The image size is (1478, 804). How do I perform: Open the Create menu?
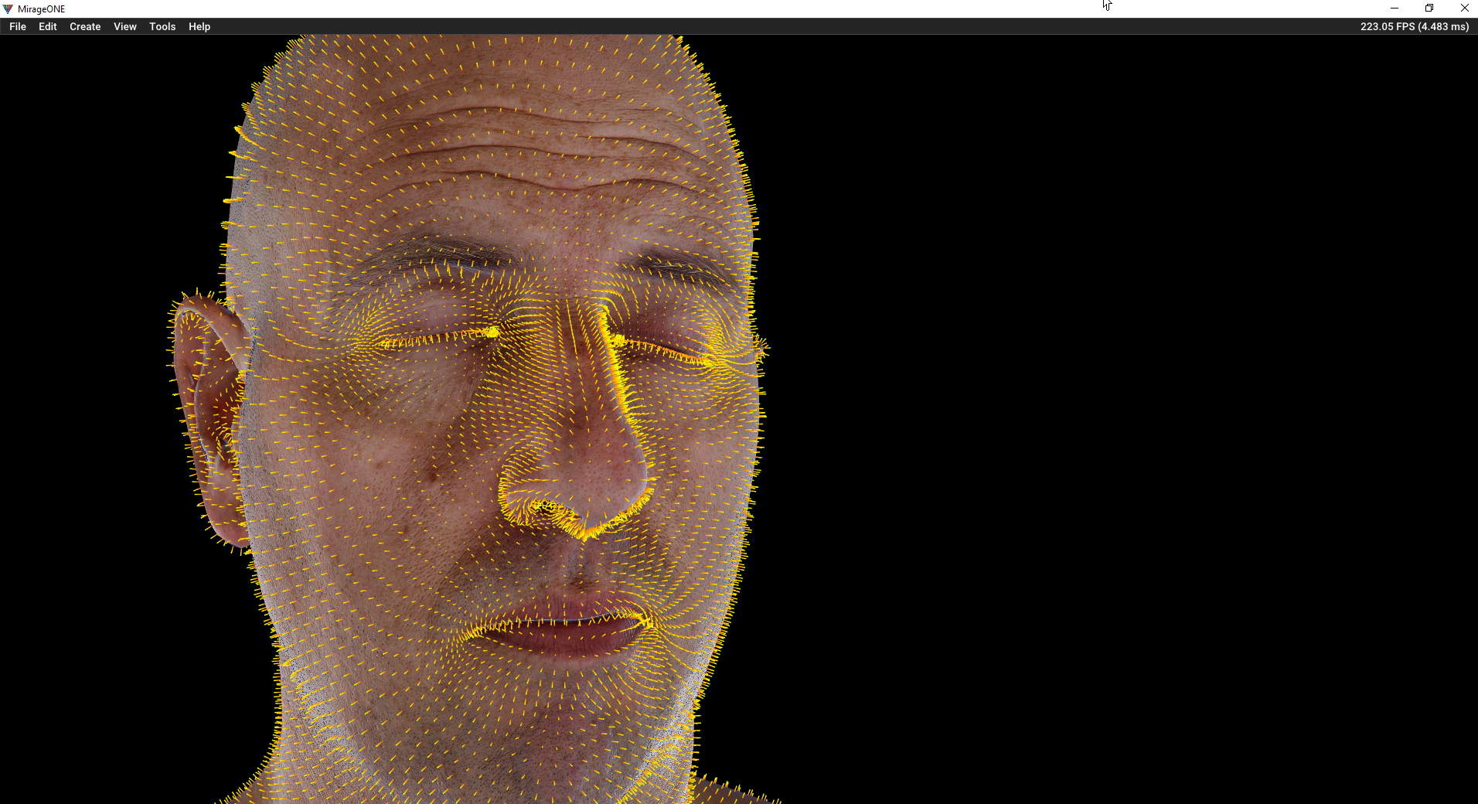click(x=85, y=26)
